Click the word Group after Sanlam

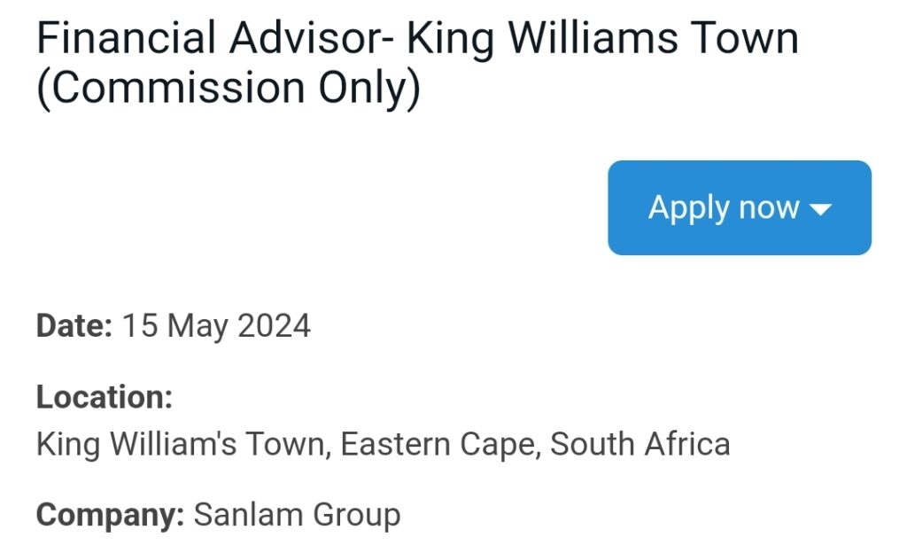coord(356,516)
